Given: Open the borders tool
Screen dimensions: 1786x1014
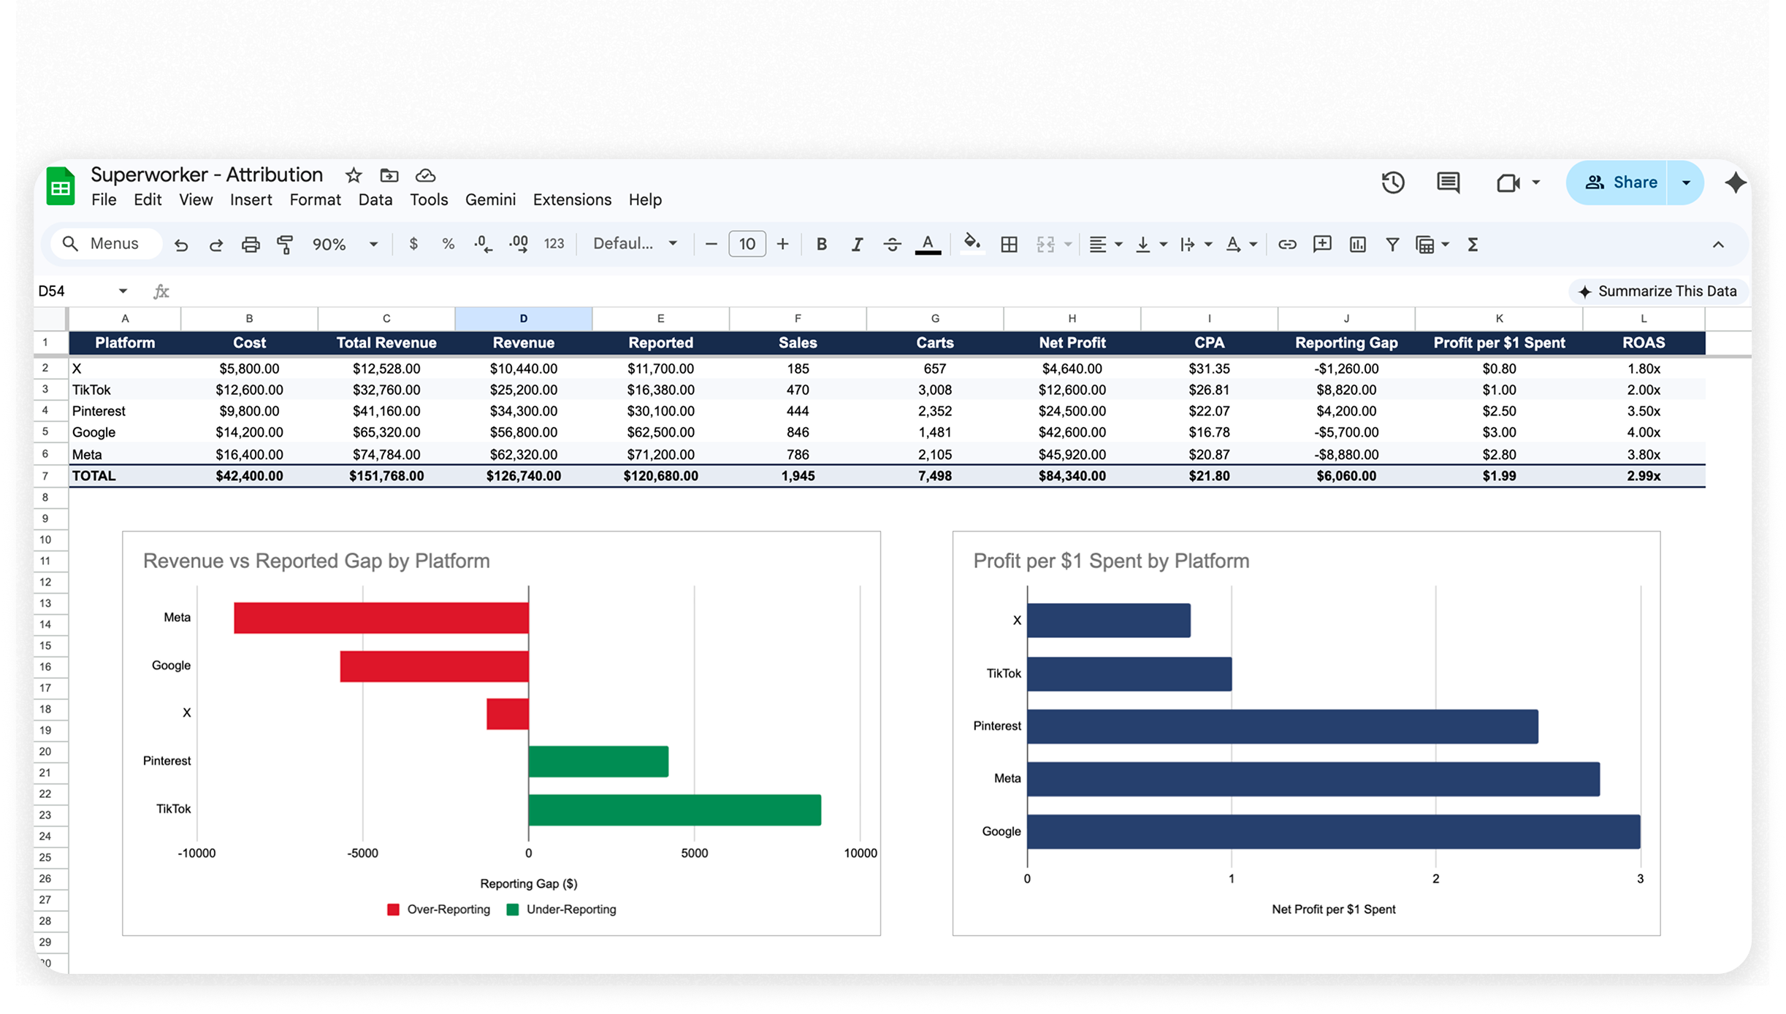Looking at the screenshot, I should (1009, 245).
